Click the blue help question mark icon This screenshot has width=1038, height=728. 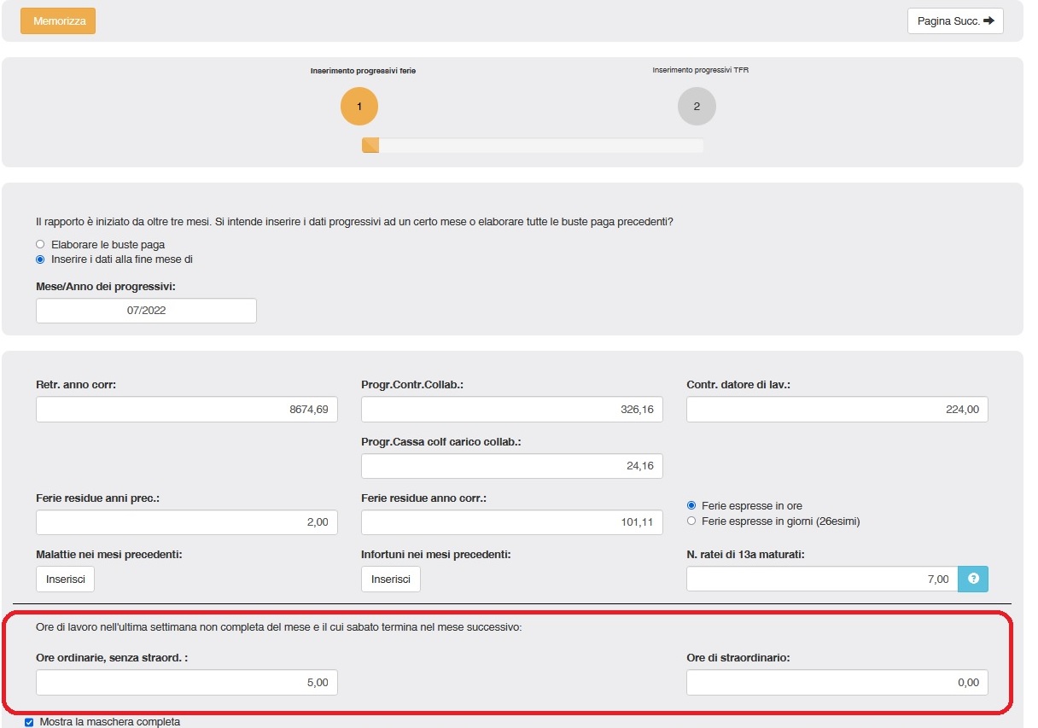point(973,579)
